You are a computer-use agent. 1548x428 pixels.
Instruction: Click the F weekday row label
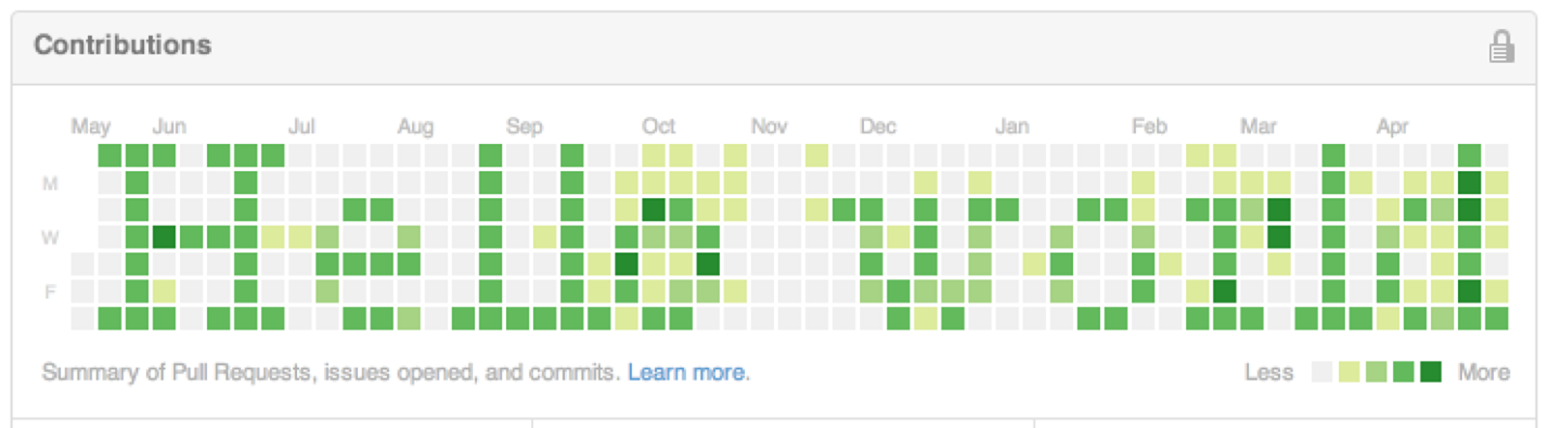[x=50, y=291]
